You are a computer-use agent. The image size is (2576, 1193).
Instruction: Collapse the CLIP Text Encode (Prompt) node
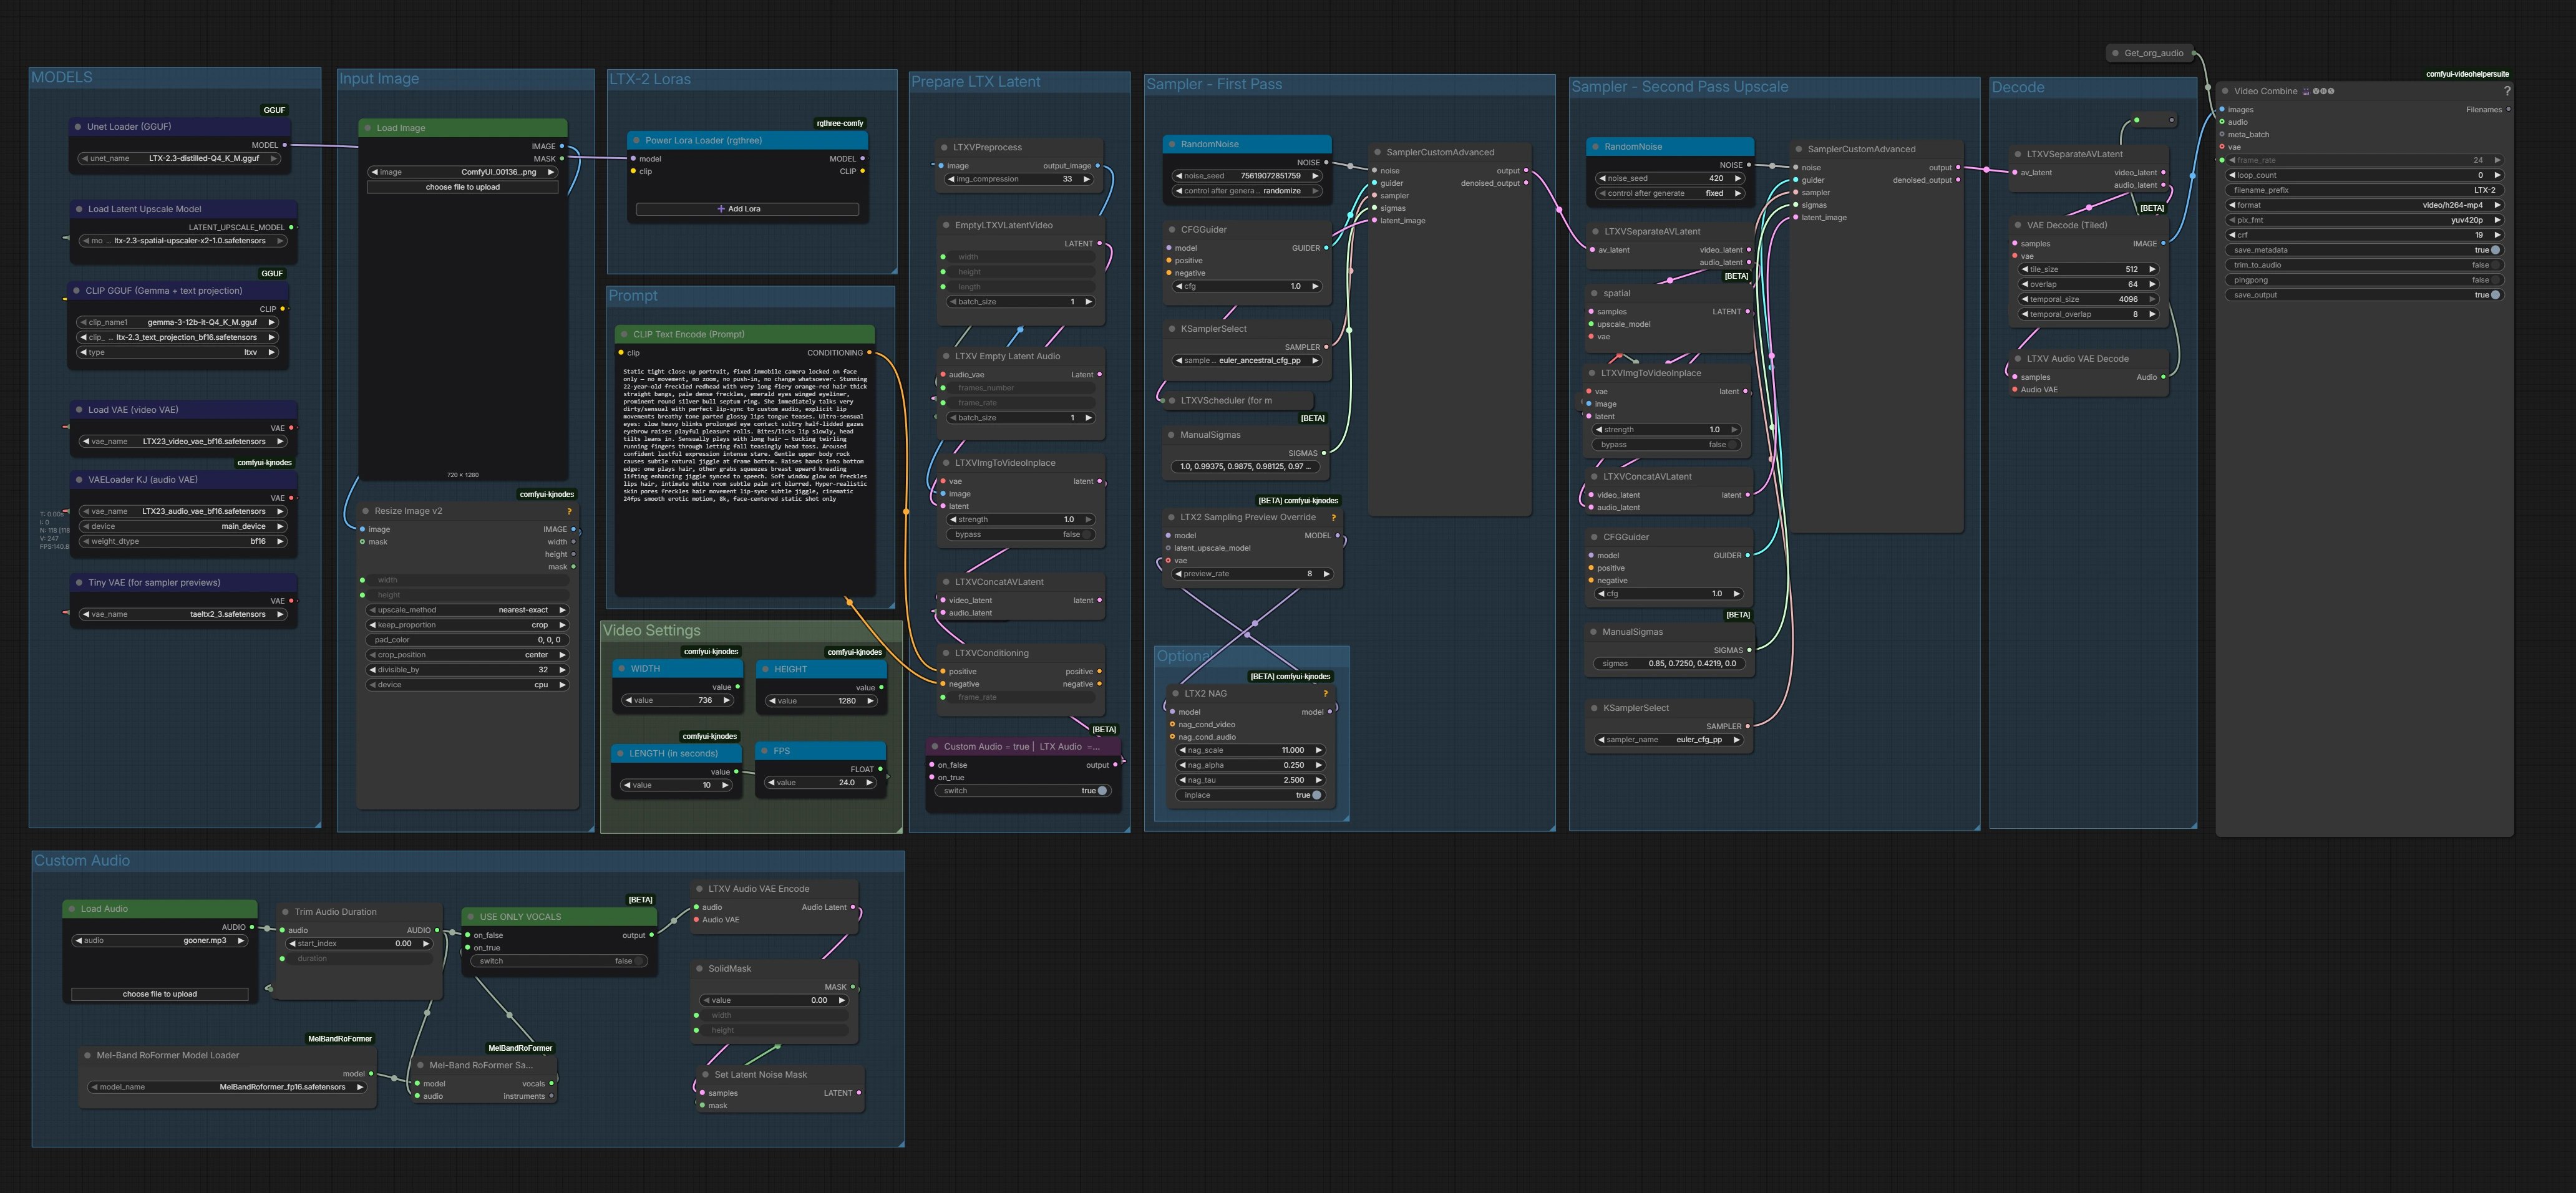coord(624,334)
